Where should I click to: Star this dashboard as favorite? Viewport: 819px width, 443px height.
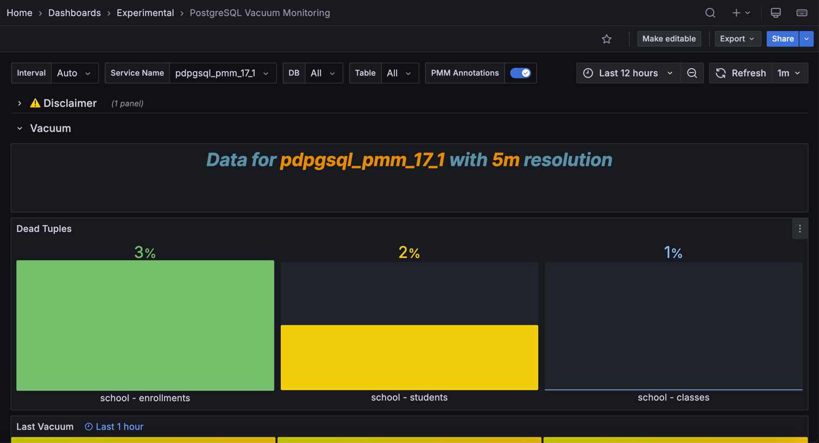tap(607, 39)
